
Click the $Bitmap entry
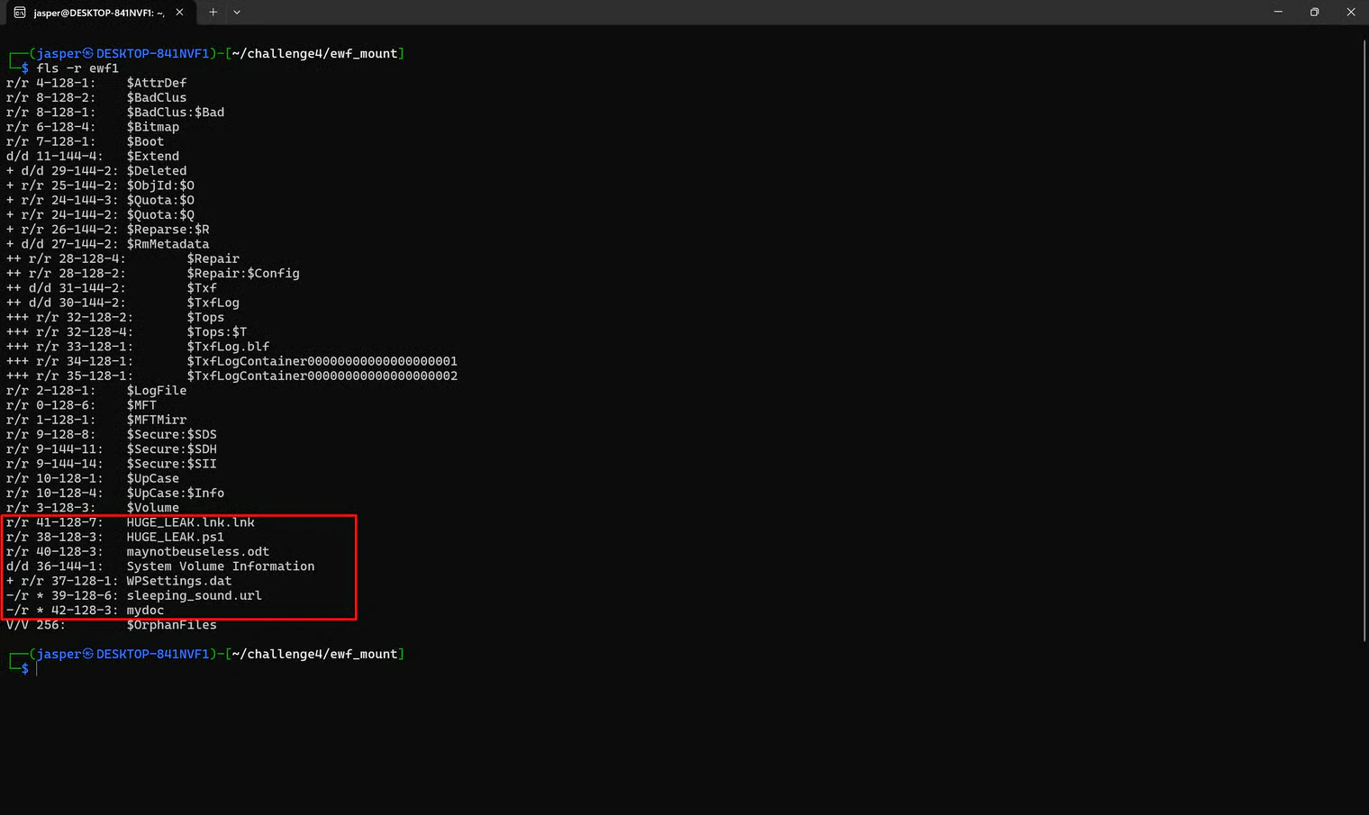(x=153, y=127)
